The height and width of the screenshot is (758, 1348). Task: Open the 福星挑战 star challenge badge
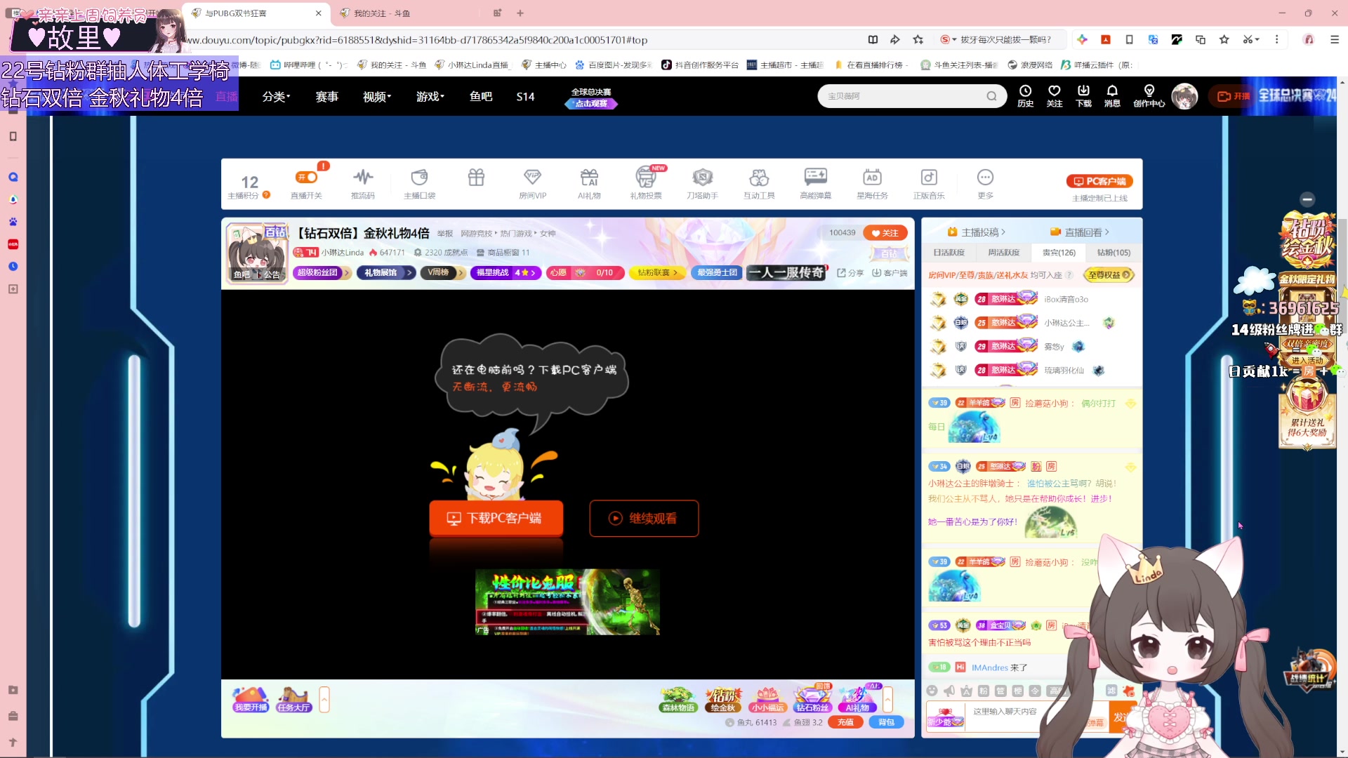(505, 272)
